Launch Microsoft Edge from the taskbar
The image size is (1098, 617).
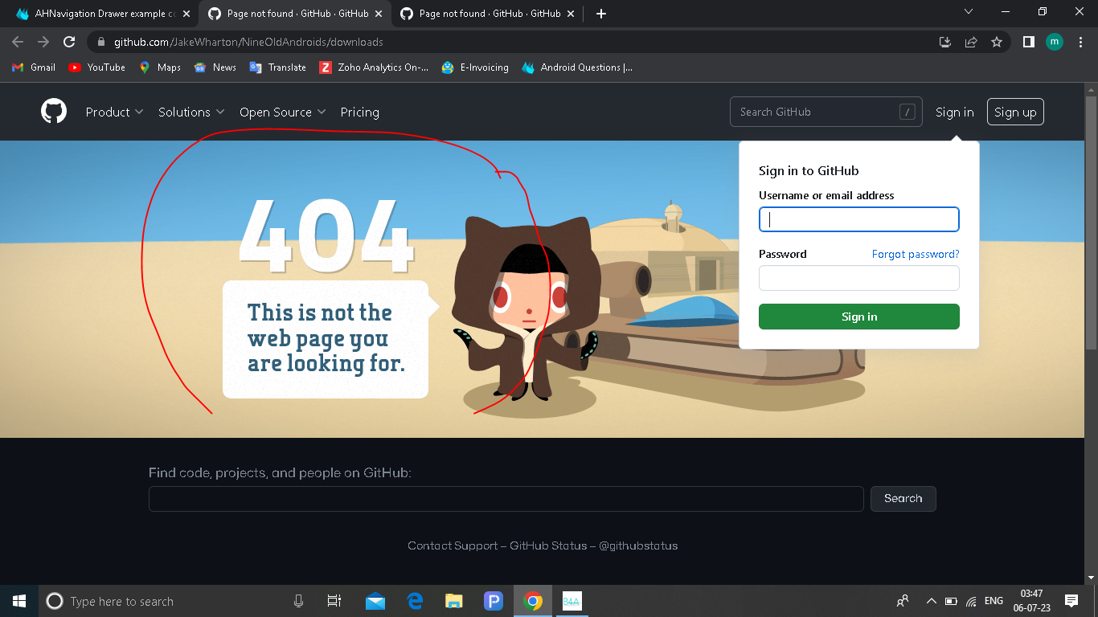[415, 601]
